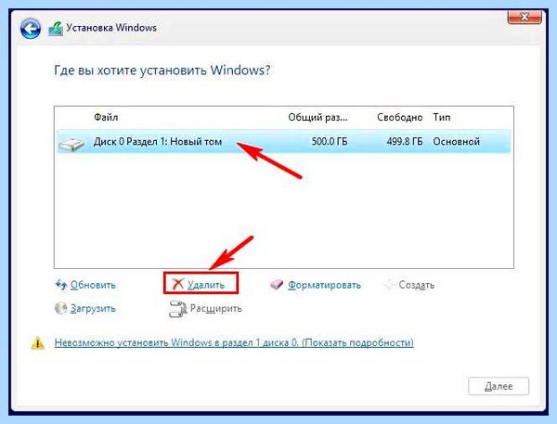Click the pink eraser format icon
This screenshot has width=557, height=424.
pos(277,285)
